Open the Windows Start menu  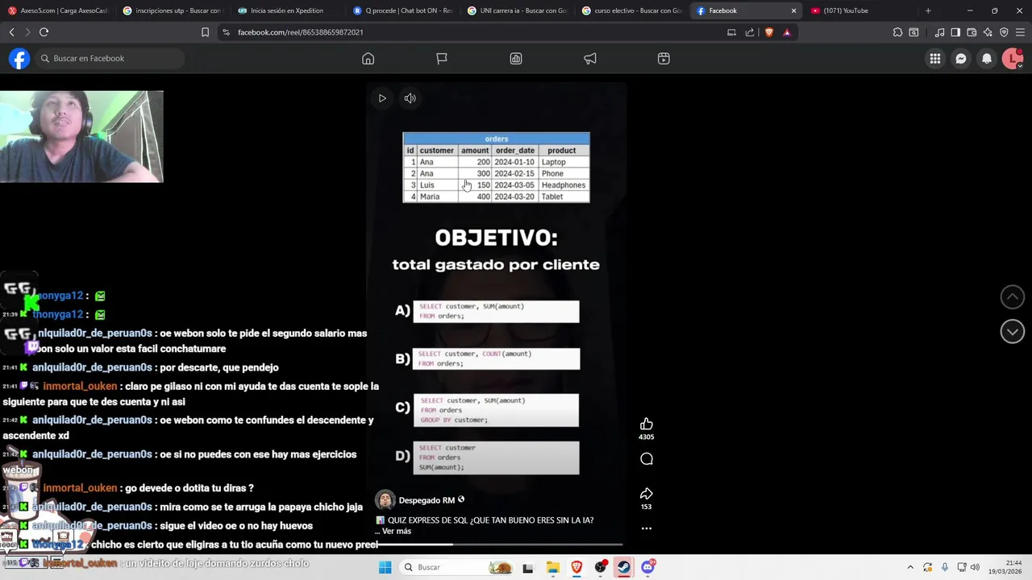385,567
